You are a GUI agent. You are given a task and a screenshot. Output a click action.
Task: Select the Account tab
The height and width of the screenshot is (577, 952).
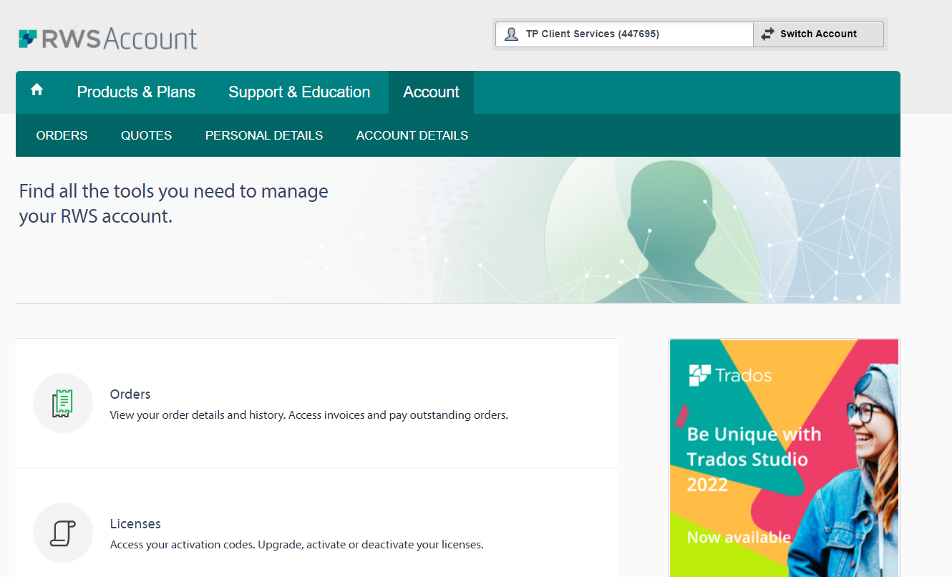pos(431,92)
